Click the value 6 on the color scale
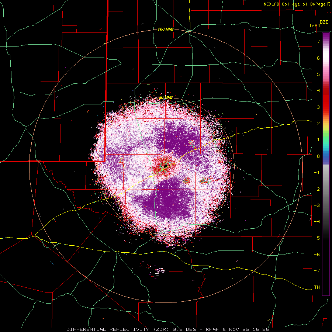The image size is (332, 332). click(318, 58)
